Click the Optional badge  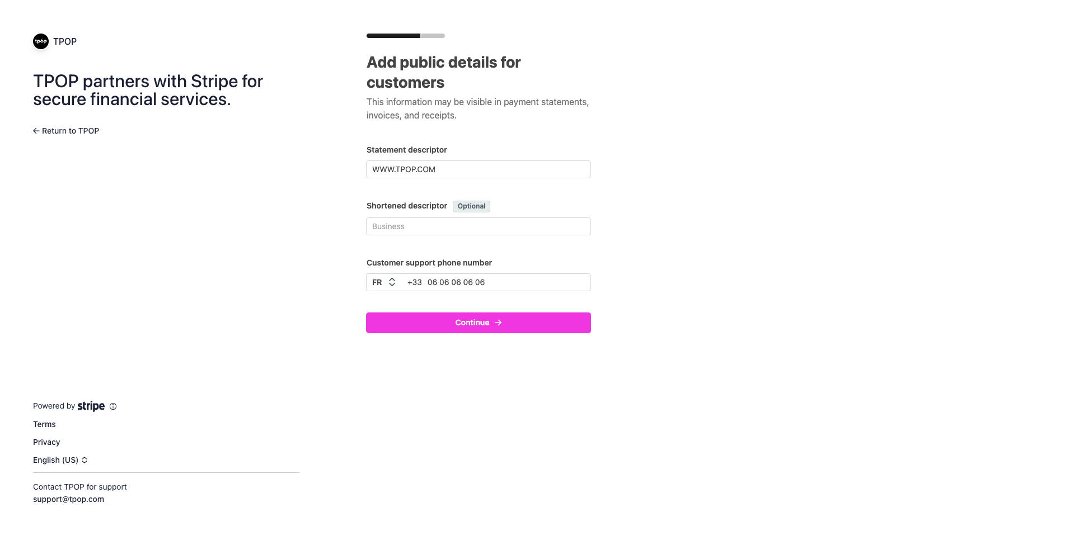pos(471,206)
